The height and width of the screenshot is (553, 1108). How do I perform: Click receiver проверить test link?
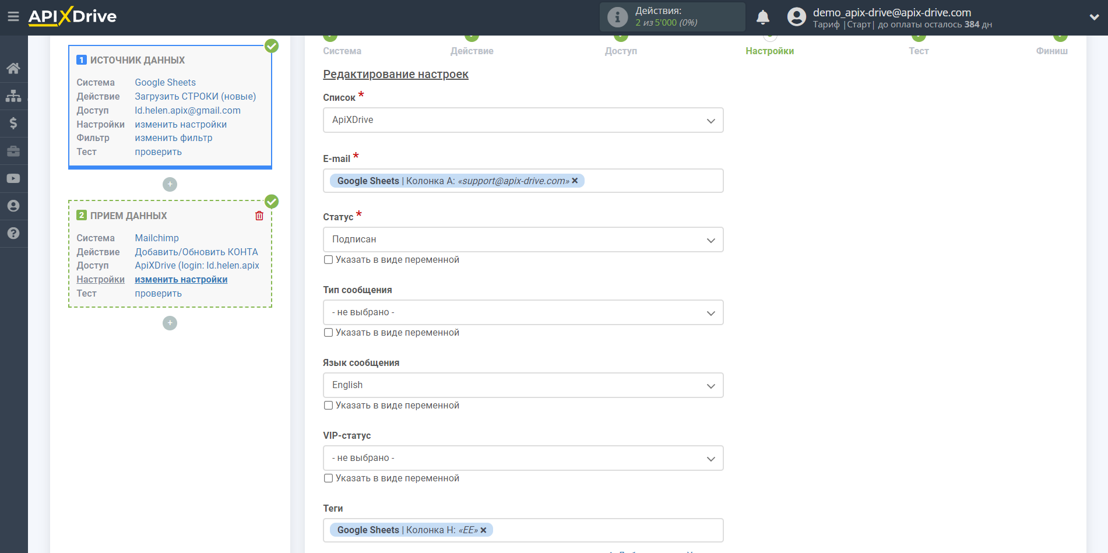[158, 294]
